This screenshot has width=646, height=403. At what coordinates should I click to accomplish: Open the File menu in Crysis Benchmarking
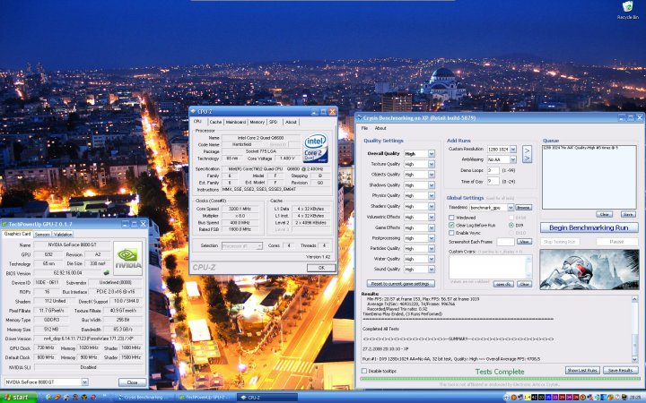pyautogui.click(x=364, y=128)
